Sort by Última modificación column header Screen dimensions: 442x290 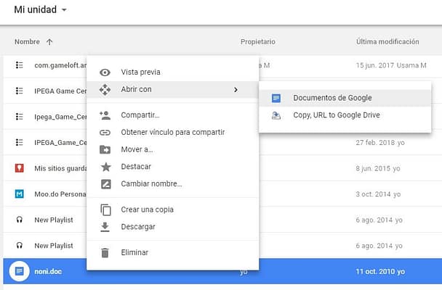pyautogui.click(x=387, y=41)
